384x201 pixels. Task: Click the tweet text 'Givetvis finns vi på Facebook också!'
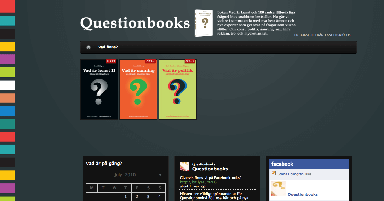tap(211, 178)
